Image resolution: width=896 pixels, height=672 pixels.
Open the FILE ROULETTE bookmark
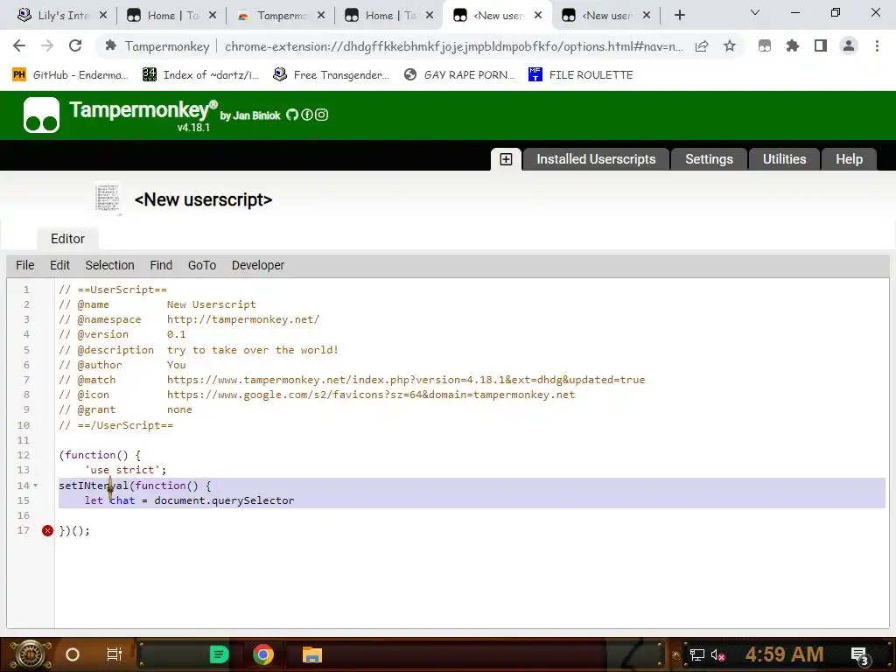[x=581, y=75]
